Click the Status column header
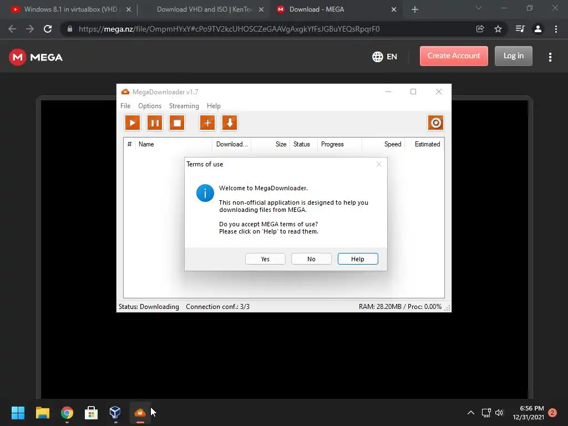This screenshot has height=426, width=568. point(303,144)
